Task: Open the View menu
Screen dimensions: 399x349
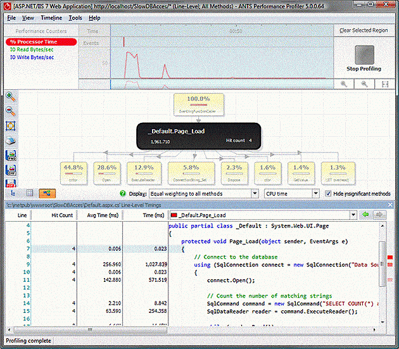Action: click(28, 18)
